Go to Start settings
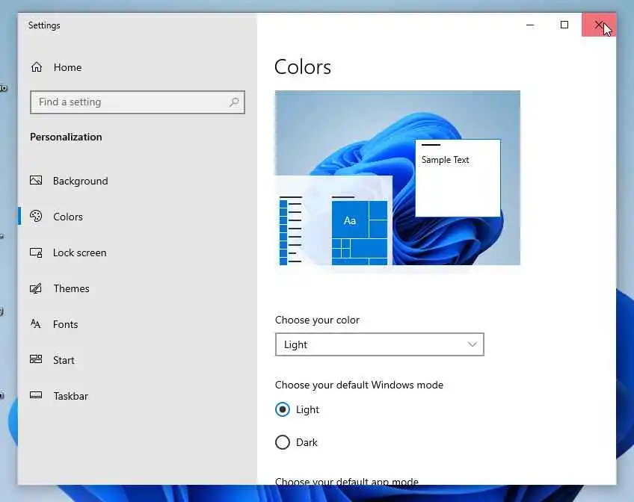 (64, 360)
